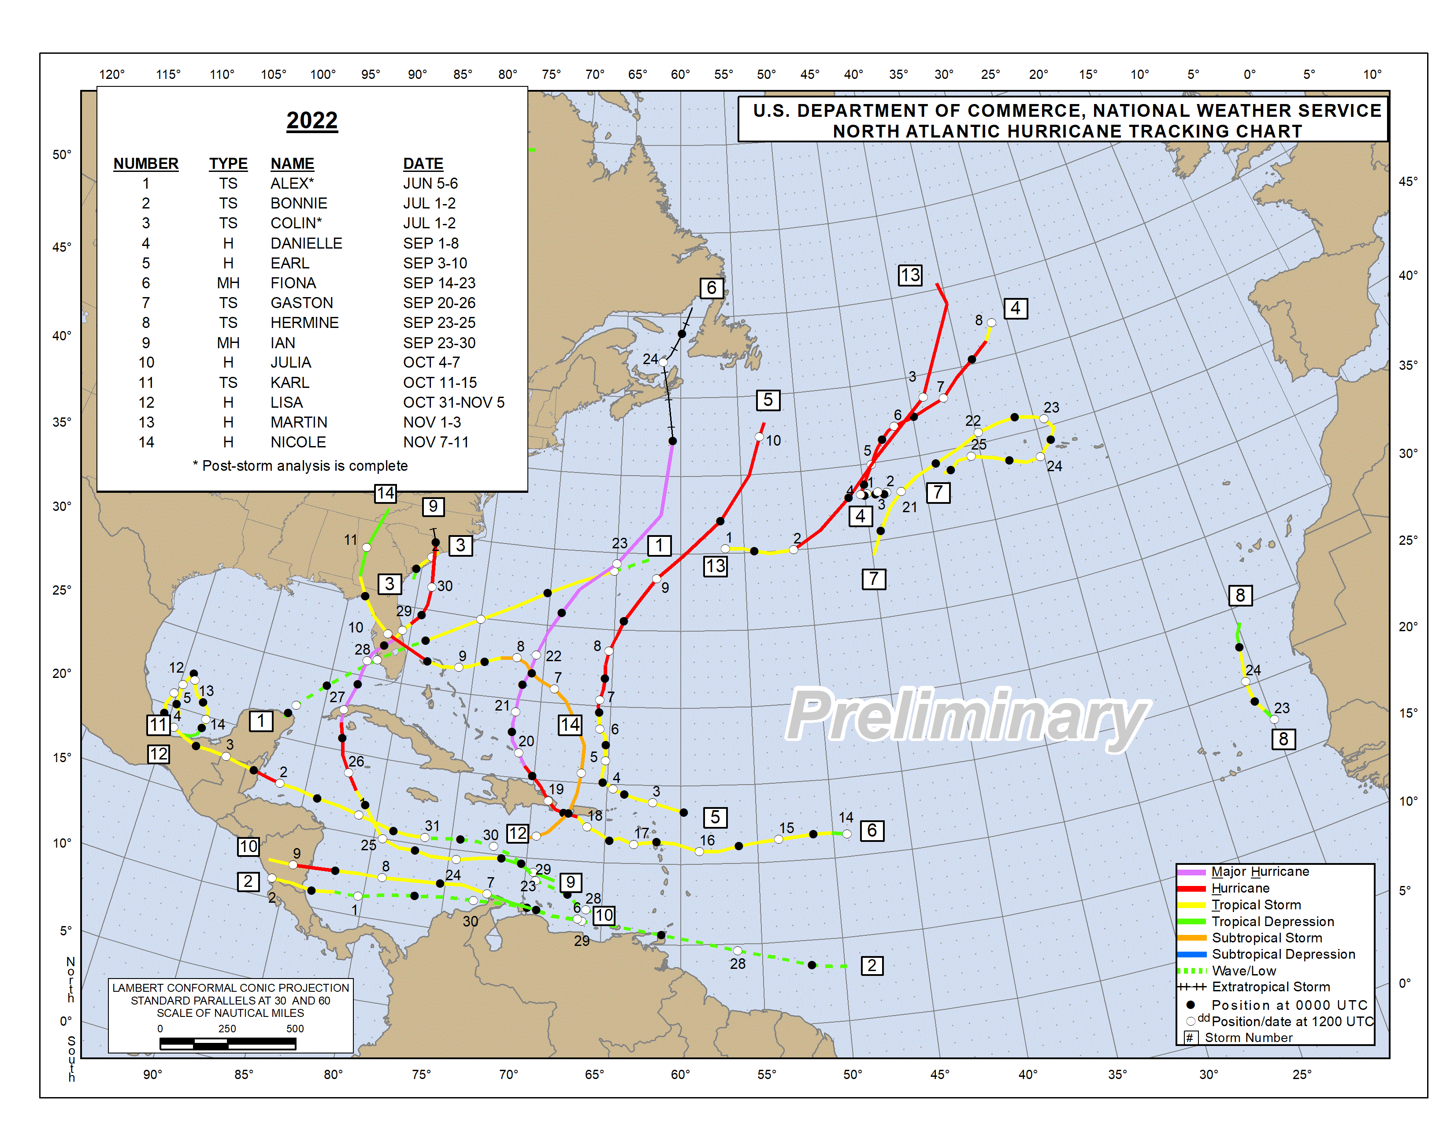Click the boxed storm number 11 on the map
This screenshot has width=1454, height=1124.
[159, 725]
